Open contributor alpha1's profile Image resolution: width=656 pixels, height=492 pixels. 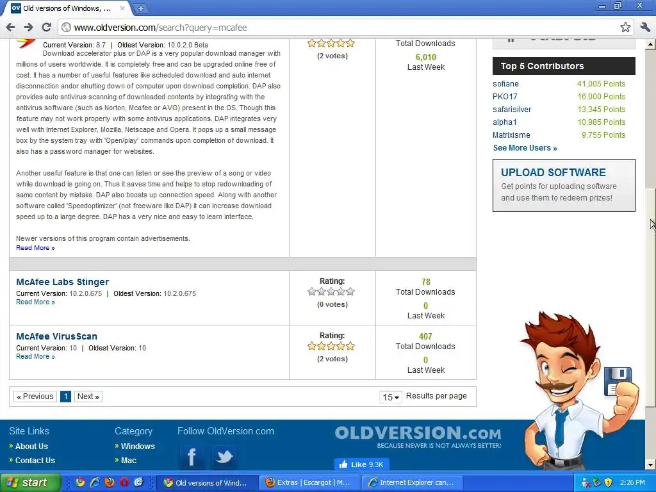(x=505, y=122)
